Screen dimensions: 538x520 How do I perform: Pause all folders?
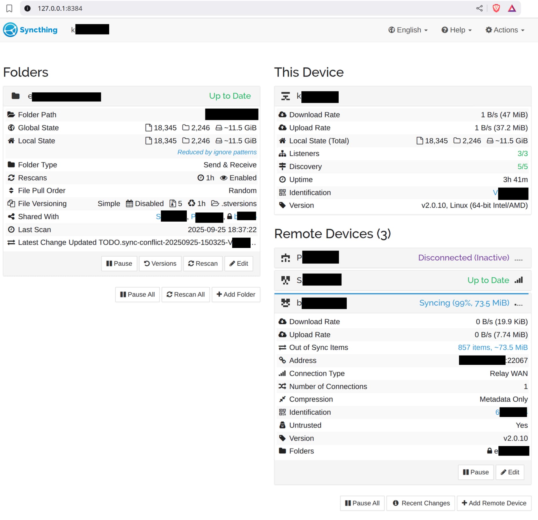(x=137, y=294)
